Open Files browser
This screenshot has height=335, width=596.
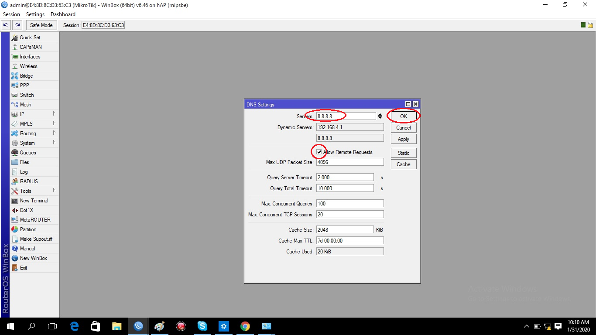[34, 162]
